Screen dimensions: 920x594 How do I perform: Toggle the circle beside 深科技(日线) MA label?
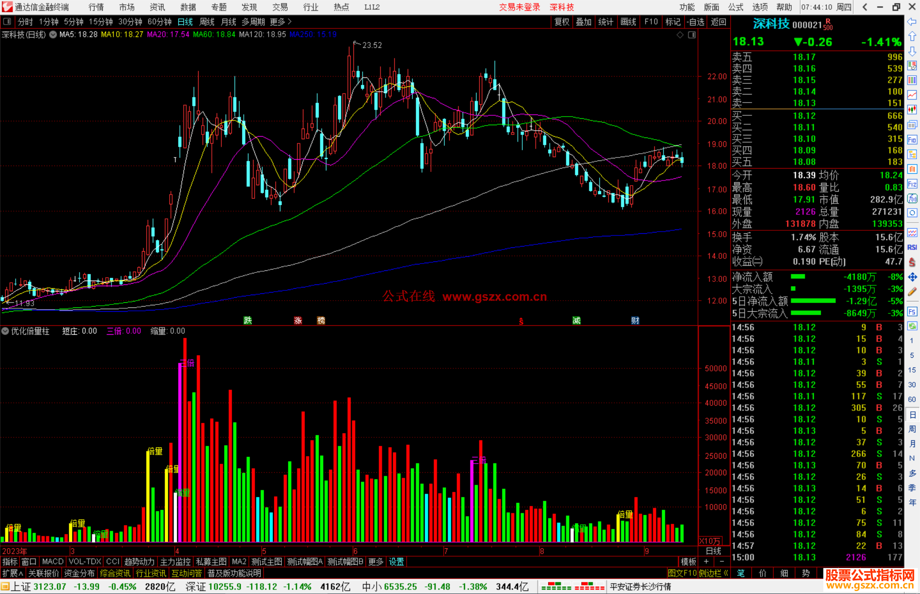(x=53, y=34)
